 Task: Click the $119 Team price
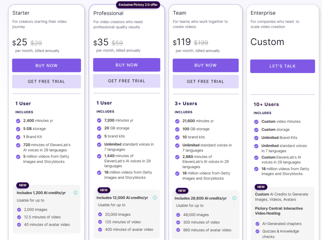pos(182,42)
